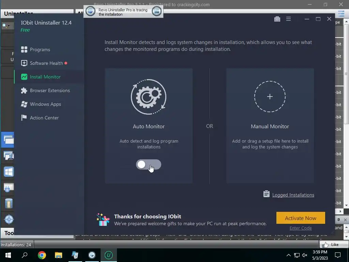Click left icon on Revo tracing bar
The image size is (349, 262).
90,11
